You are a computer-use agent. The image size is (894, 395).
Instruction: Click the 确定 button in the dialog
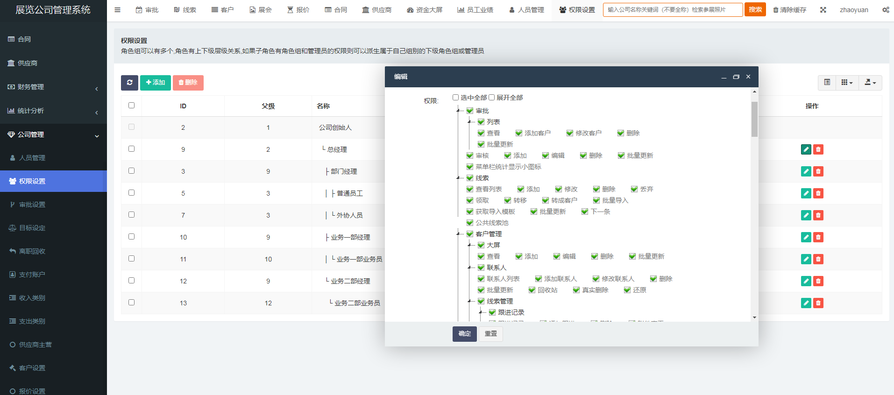pos(464,334)
